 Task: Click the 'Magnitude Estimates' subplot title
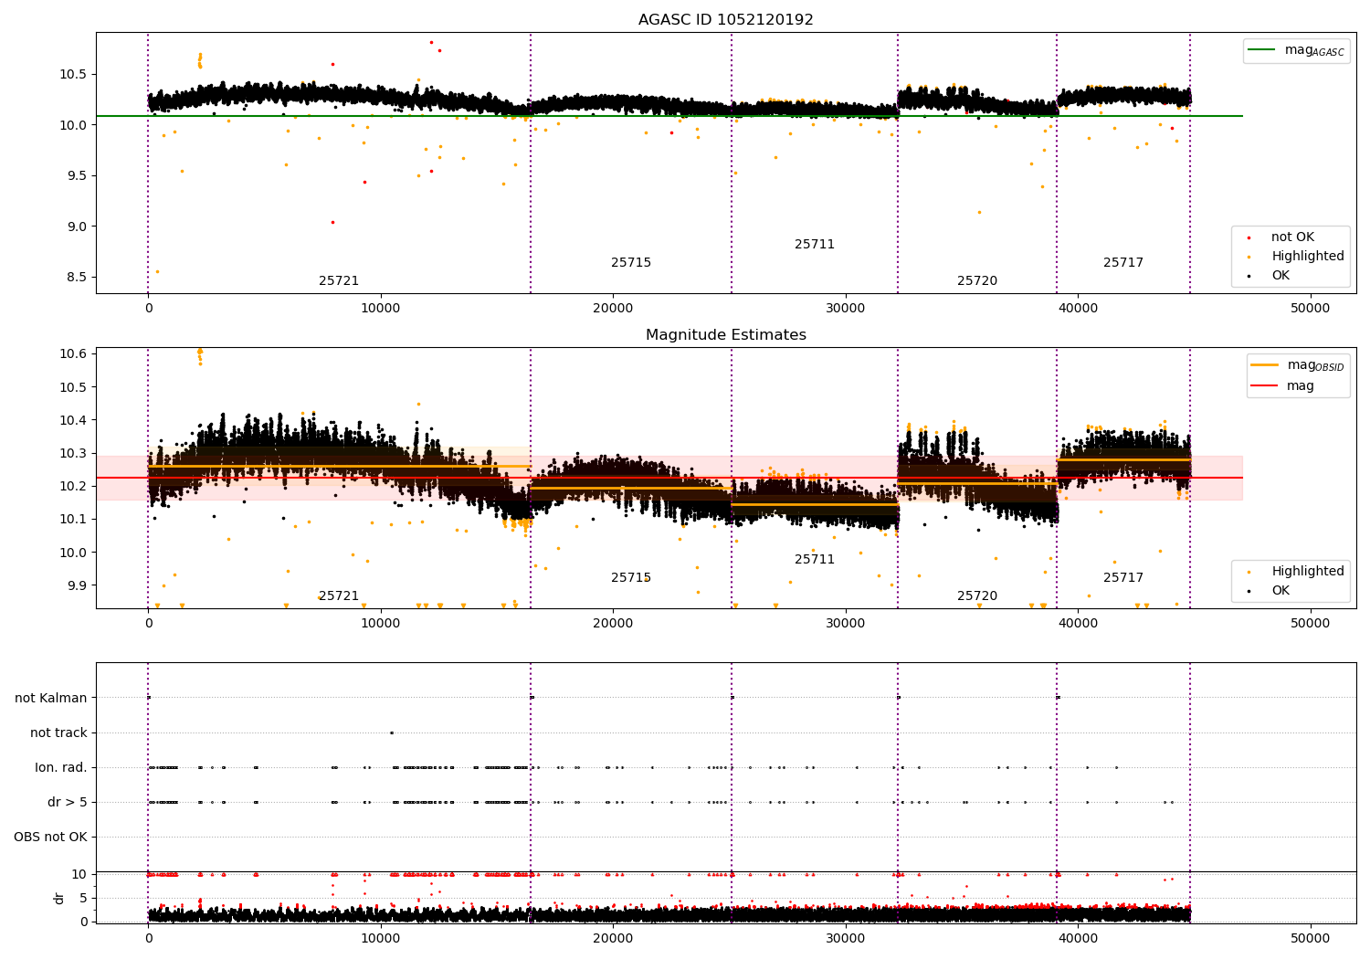725,335
